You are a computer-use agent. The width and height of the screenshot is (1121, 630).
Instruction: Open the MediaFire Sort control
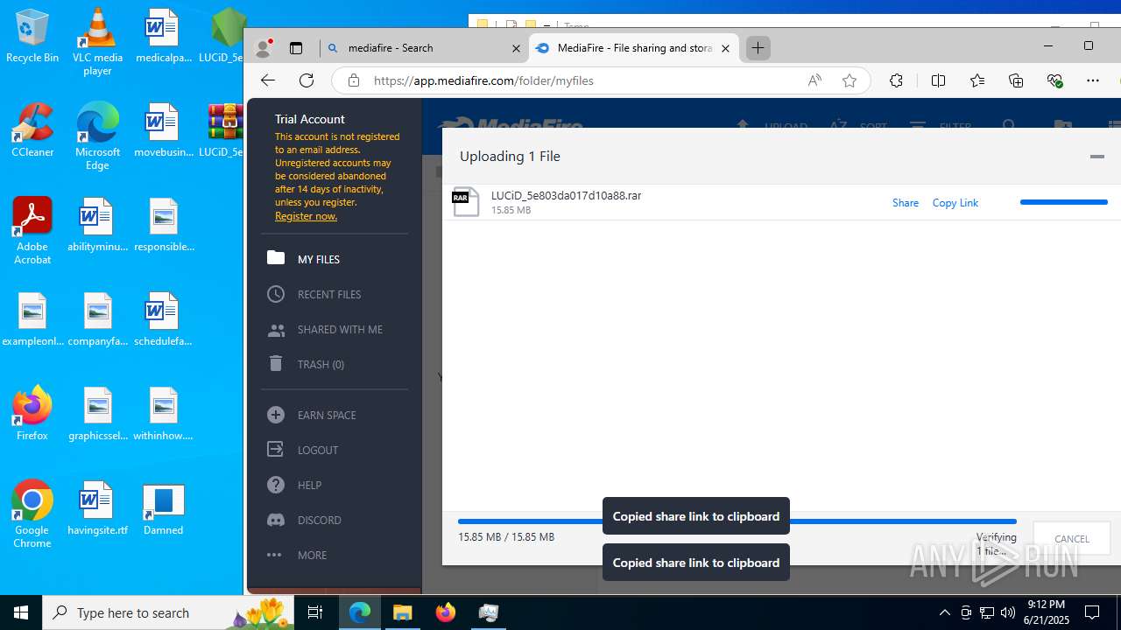[x=858, y=126]
